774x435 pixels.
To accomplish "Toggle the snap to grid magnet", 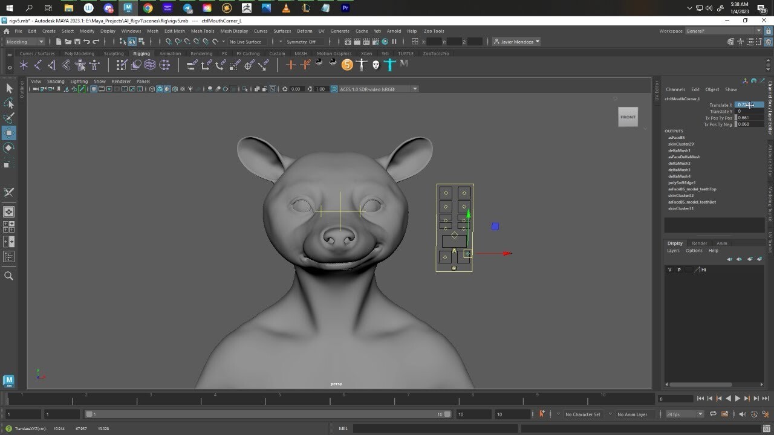I will [x=169, y=41].
